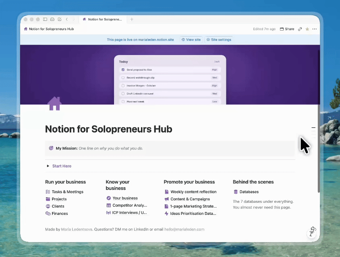Open Site settings

pos(219,40)
